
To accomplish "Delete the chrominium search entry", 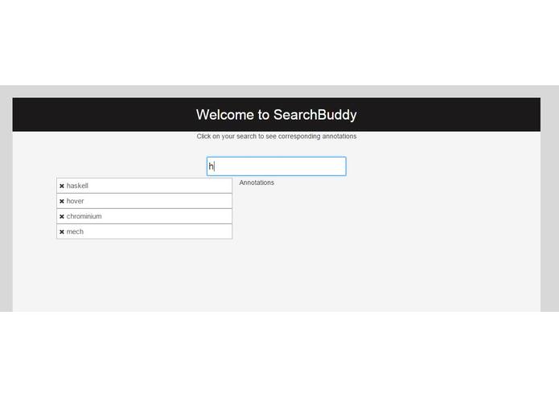I will [62, 216].
